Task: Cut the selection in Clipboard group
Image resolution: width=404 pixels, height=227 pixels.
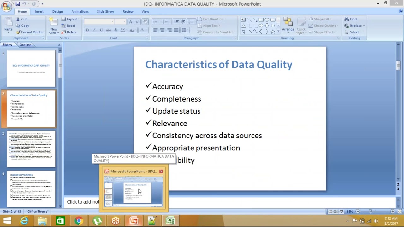Action: pos(21,19)
